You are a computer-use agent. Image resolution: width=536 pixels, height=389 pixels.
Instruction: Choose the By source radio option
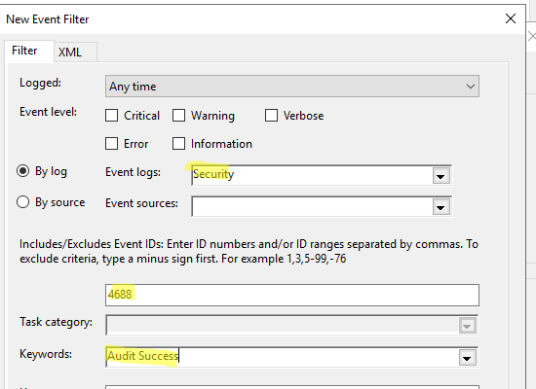pos(23,202)
